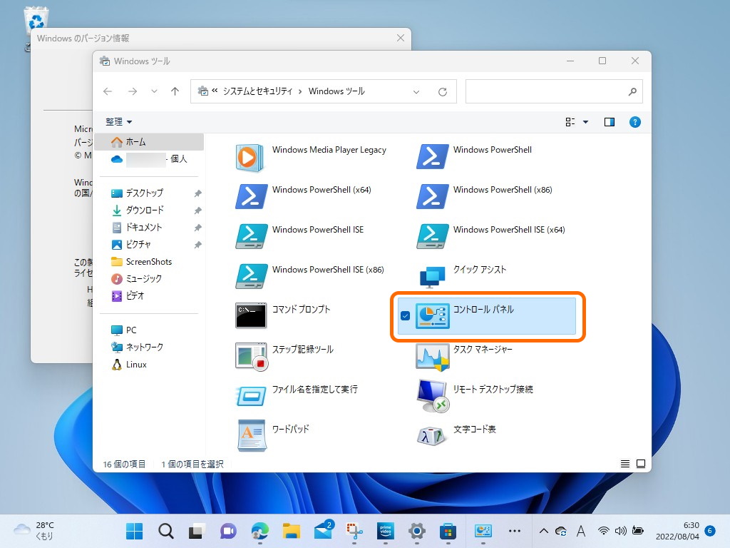
Task: Select the Windows PowerShell ISE icon
Action: [252, 236]
